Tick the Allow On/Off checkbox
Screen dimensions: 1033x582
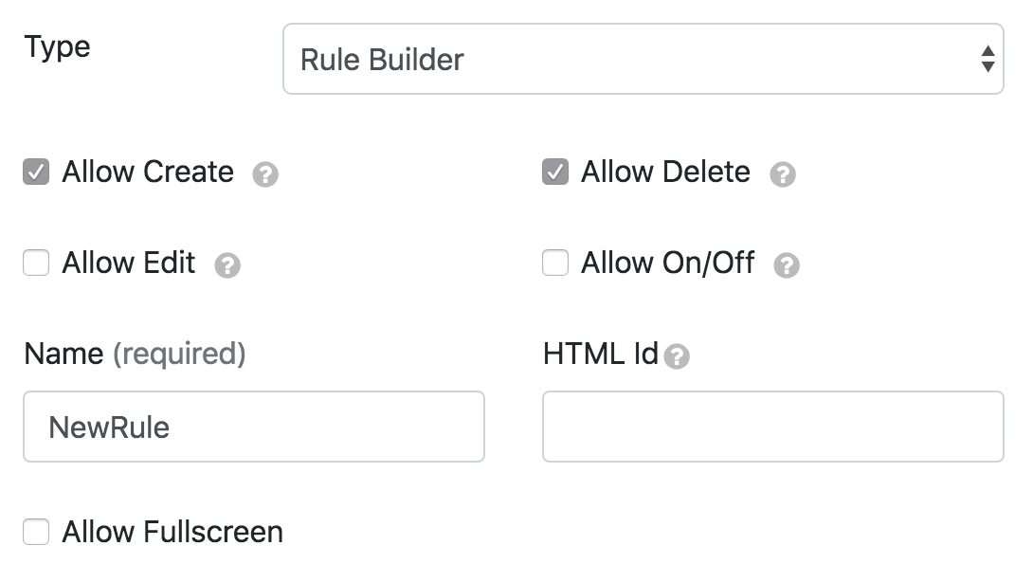click(x=555, y=263)
